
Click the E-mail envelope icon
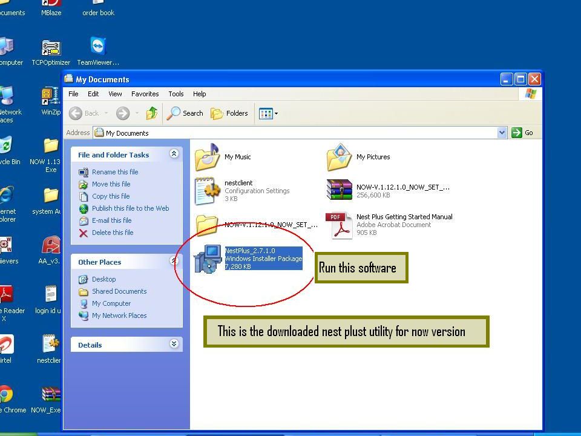84,220
